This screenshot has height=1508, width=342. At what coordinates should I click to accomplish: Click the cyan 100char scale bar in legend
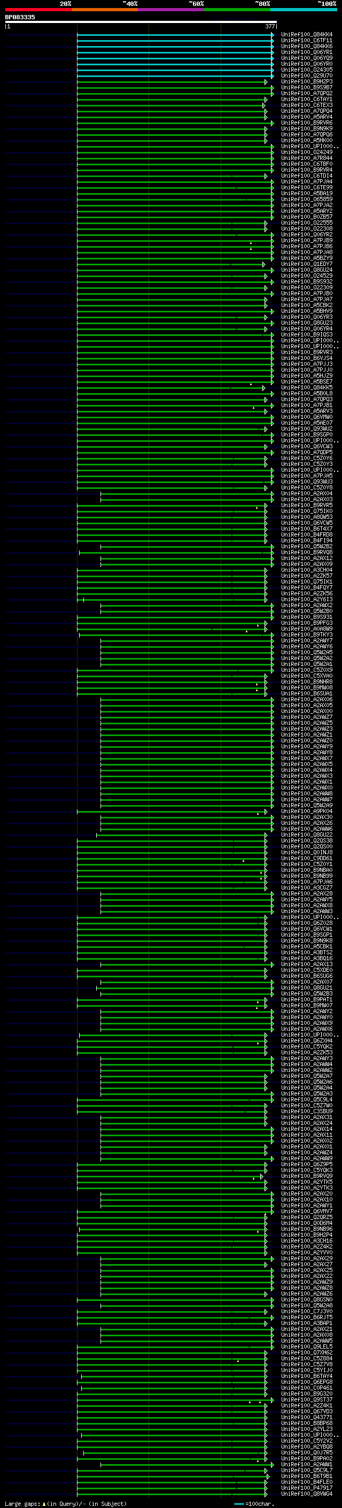pyautogui.click(x=238, y=1504)
